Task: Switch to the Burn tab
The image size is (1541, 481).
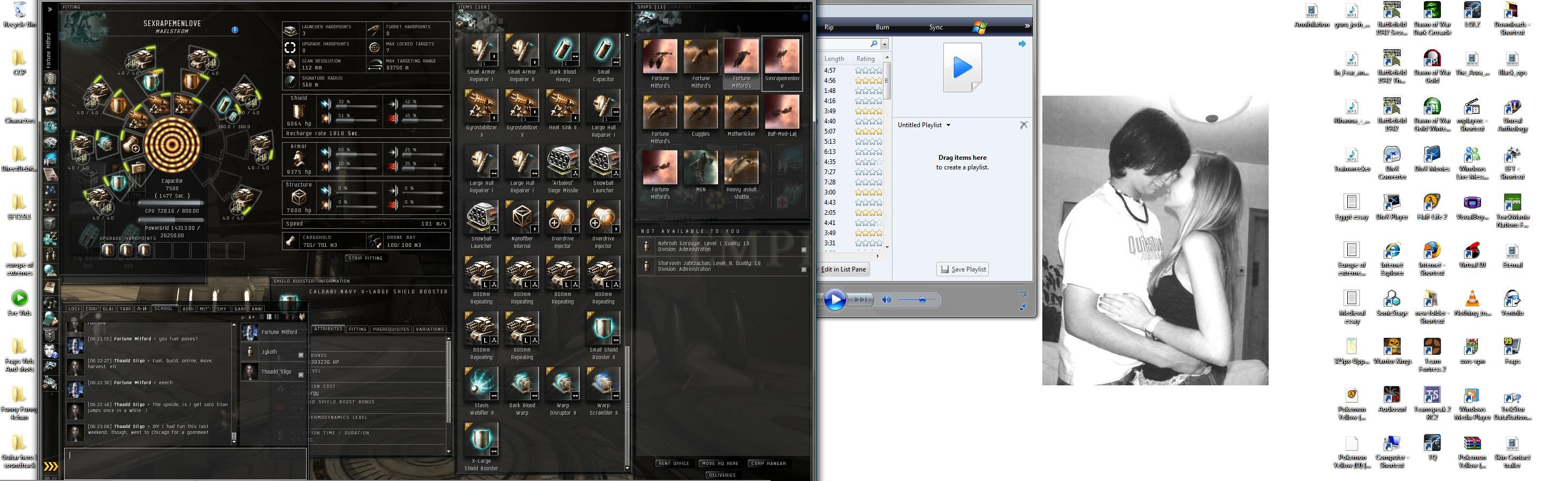Action: tap(882, 27)
